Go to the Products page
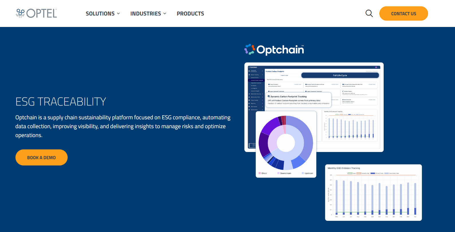 click(x=191, y=13)
